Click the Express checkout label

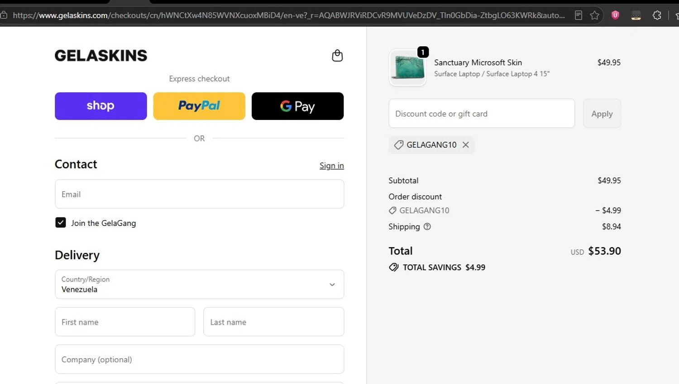(199, 79)
